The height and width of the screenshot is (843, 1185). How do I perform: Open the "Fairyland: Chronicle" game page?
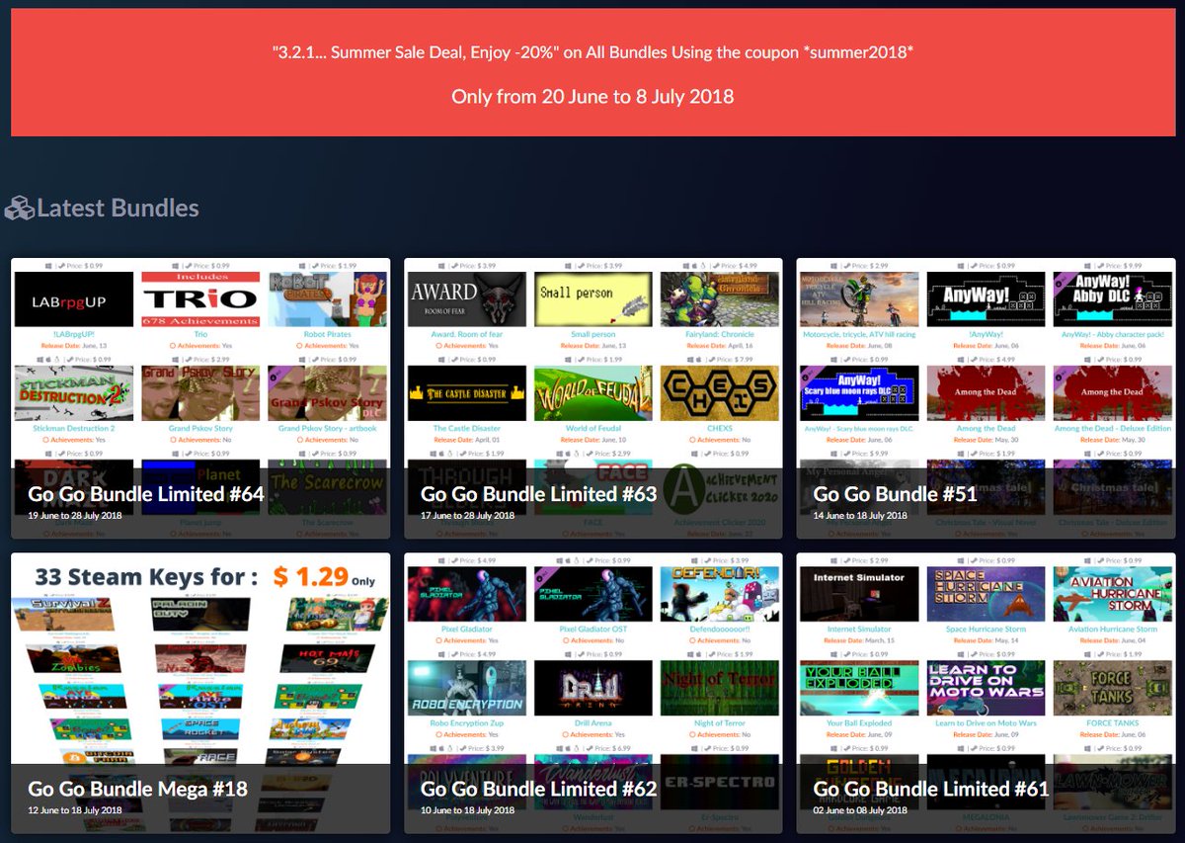719,335
